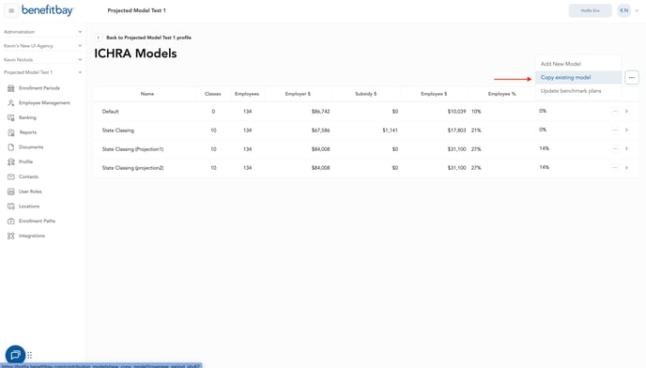The height and width of the screenshot is (368, 646).
Task: Click State Classing (Projection1) row dash action
Action: [x=615, y=148]
